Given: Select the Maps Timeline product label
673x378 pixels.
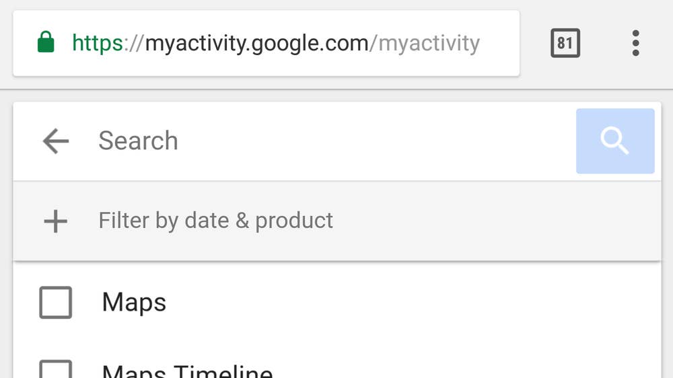Looking at the screenshot, I should [x=187, y=371].
